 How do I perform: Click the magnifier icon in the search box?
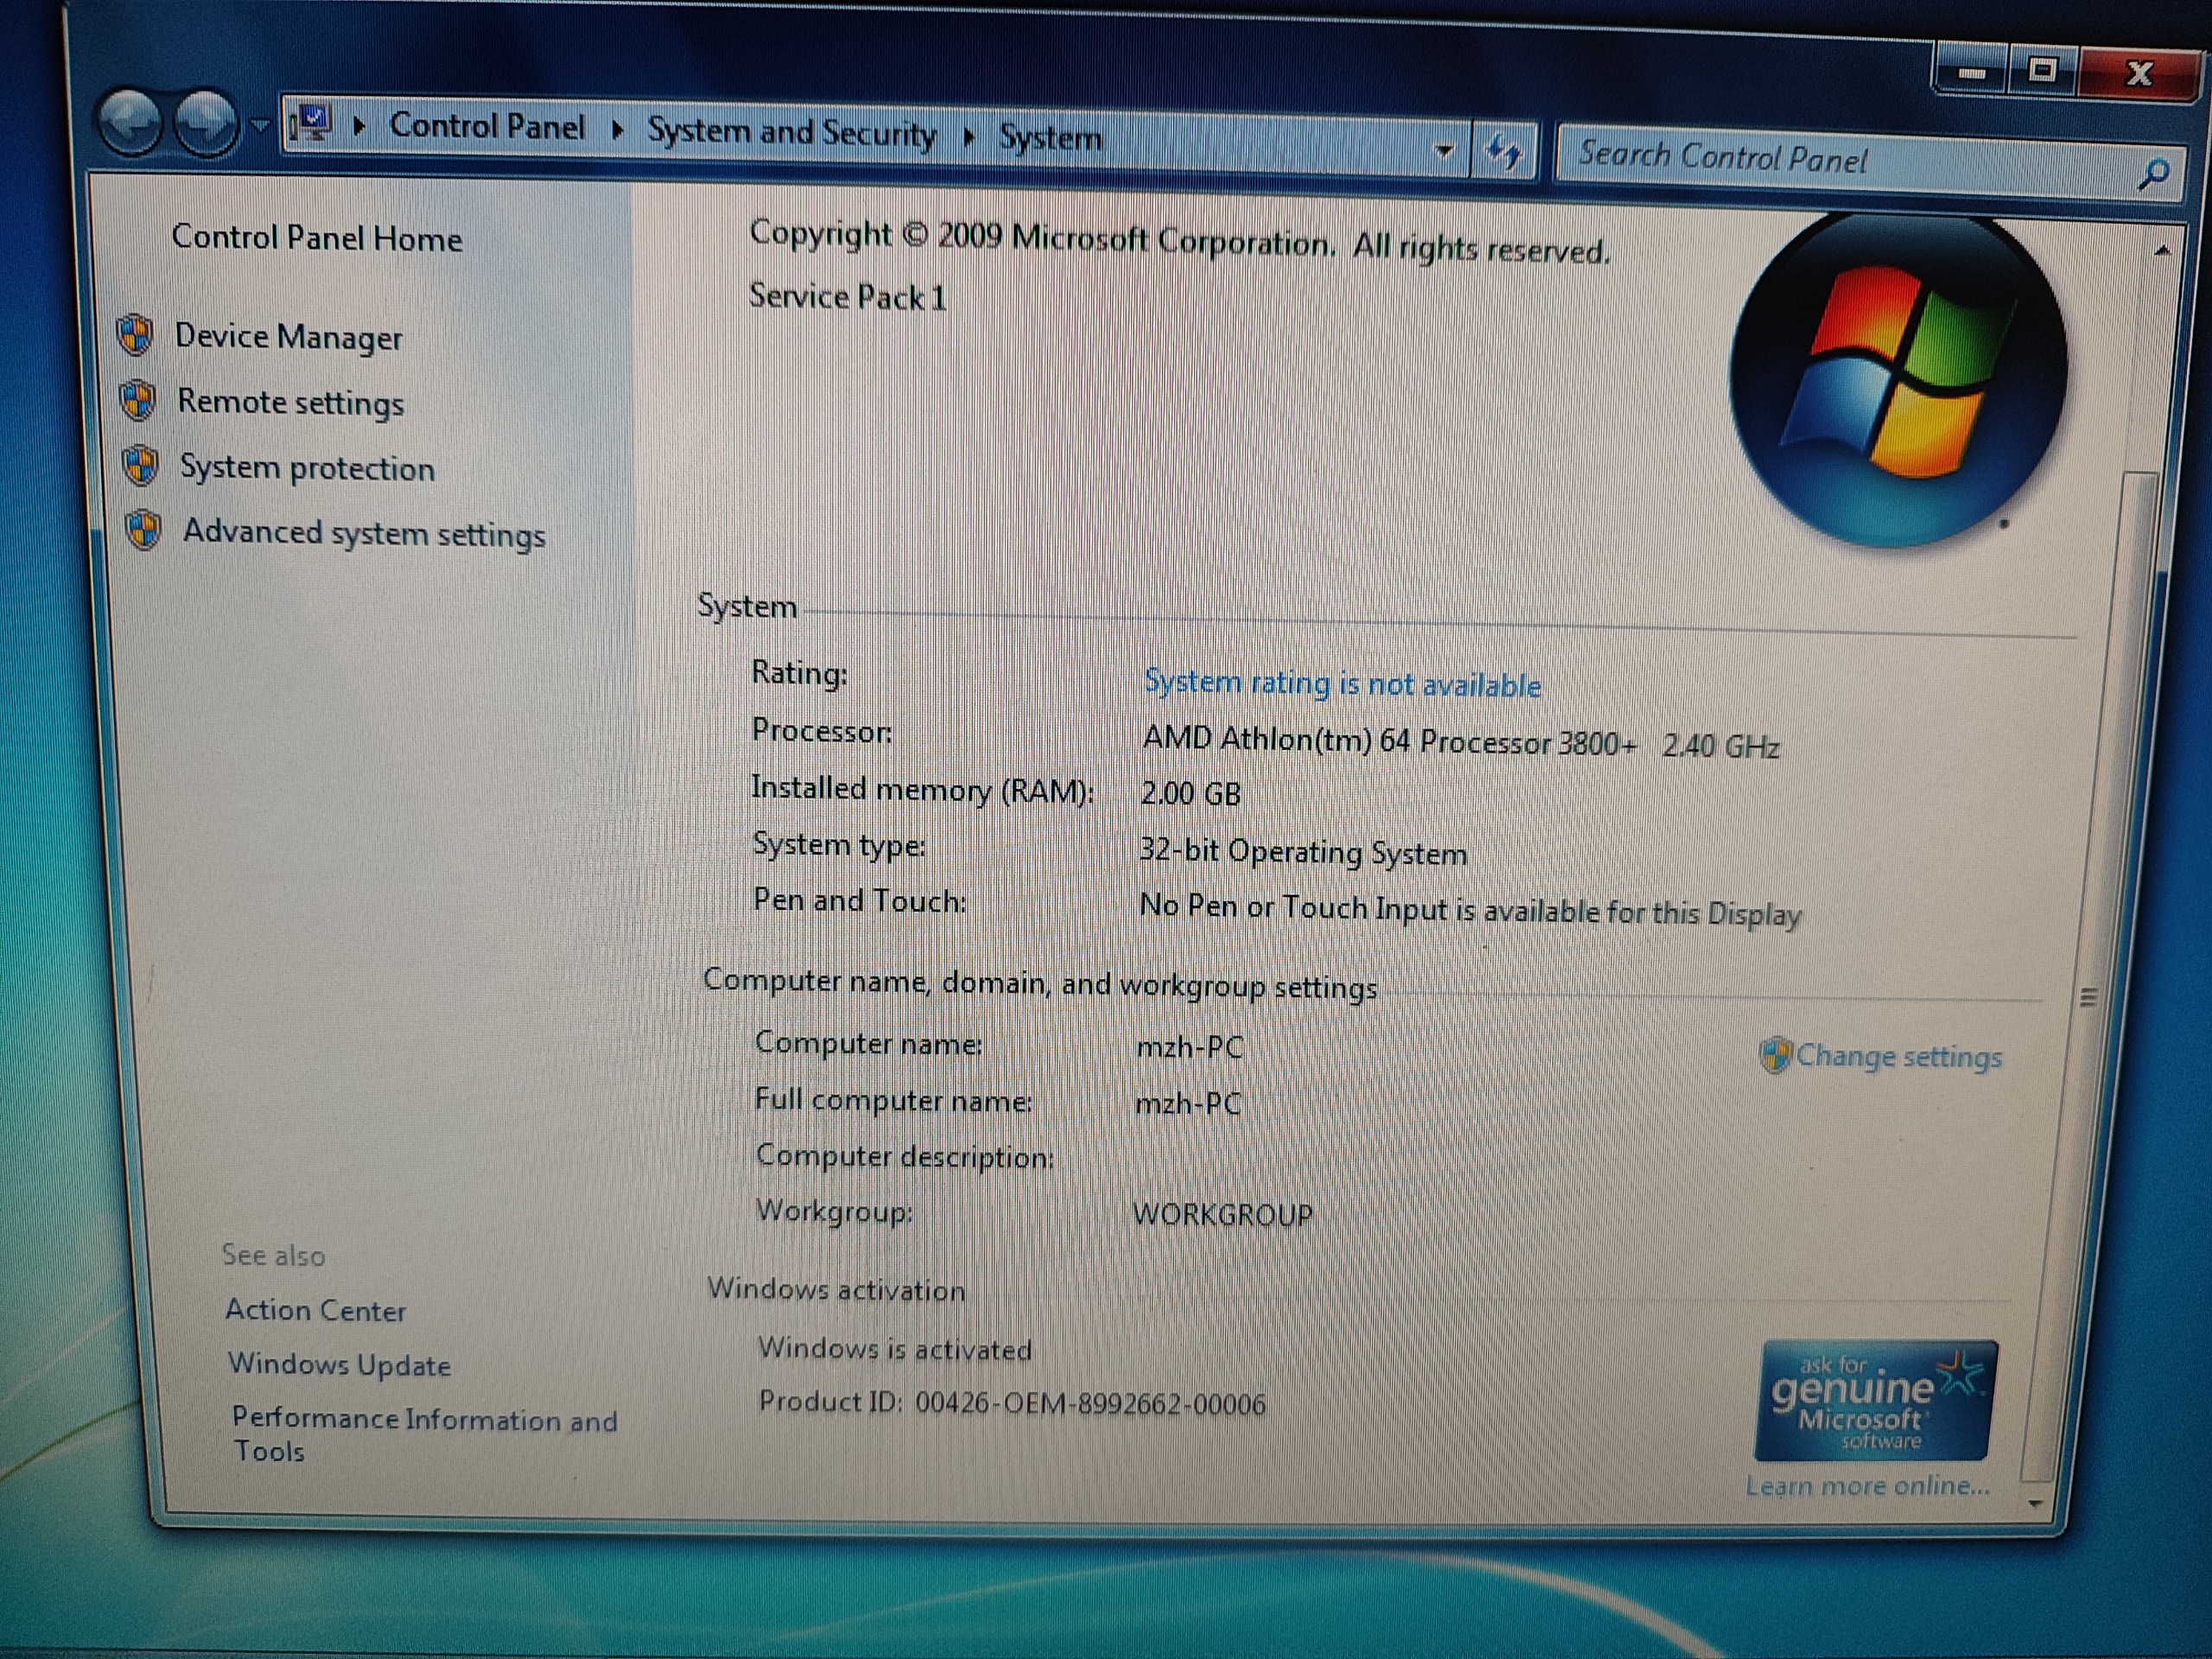click(2153, 174)
